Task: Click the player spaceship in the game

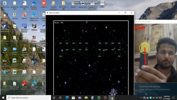Action: coord(113,92)
